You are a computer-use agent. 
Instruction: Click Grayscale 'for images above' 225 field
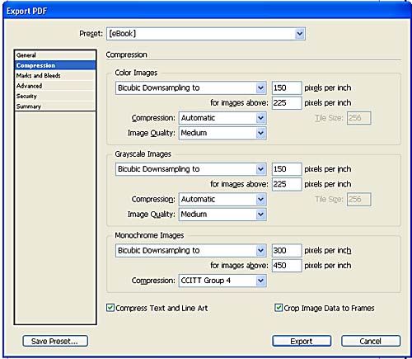pyautogui.click(x=287, y=184)
